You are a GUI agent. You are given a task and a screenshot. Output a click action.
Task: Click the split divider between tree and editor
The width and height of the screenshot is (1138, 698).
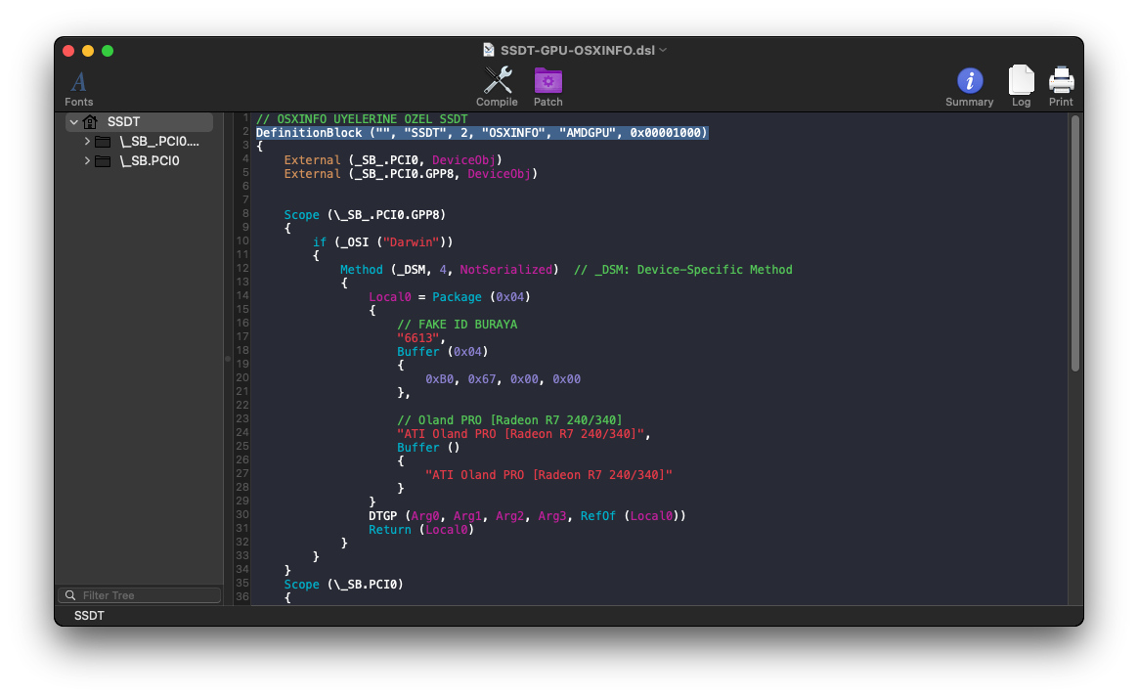228,359
